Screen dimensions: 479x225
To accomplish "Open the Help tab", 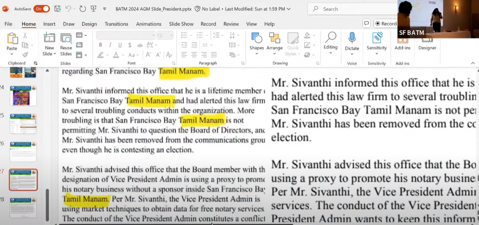I will pos(269,24).
